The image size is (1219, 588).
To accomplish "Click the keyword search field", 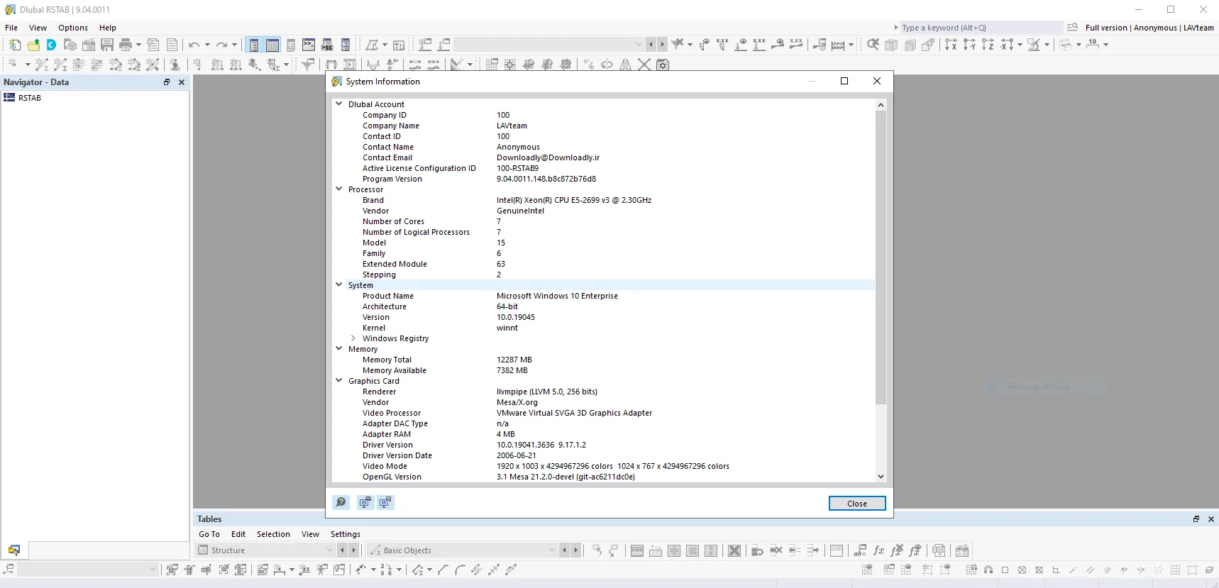I will (x=982, y=28).
